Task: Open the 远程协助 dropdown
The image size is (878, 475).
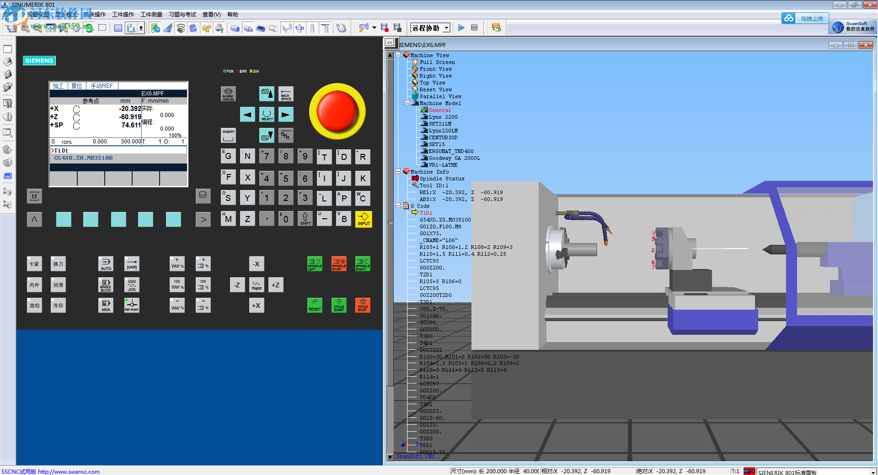Action: point(446,28)
